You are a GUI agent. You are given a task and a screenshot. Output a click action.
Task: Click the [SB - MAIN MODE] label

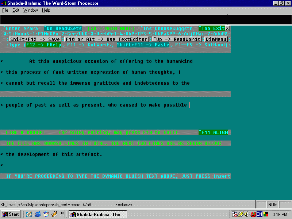pyautogui.click(x=111, y=28)
